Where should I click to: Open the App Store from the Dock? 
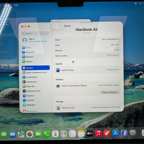point(116,133)
